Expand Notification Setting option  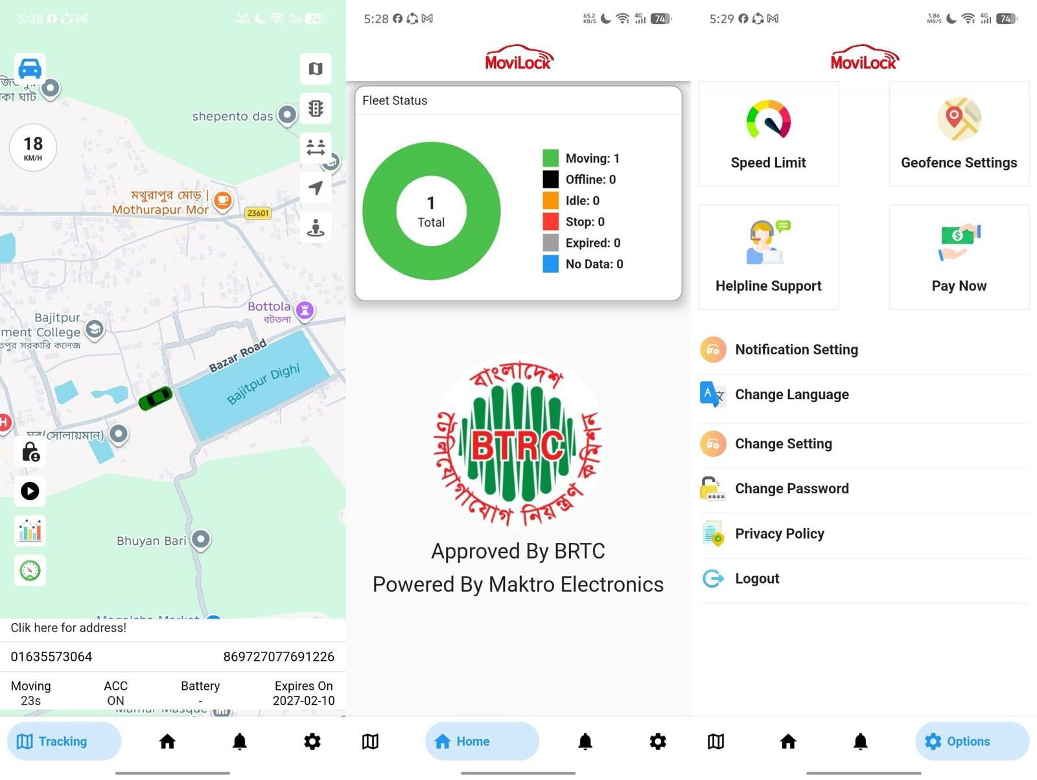click(797, 350)
